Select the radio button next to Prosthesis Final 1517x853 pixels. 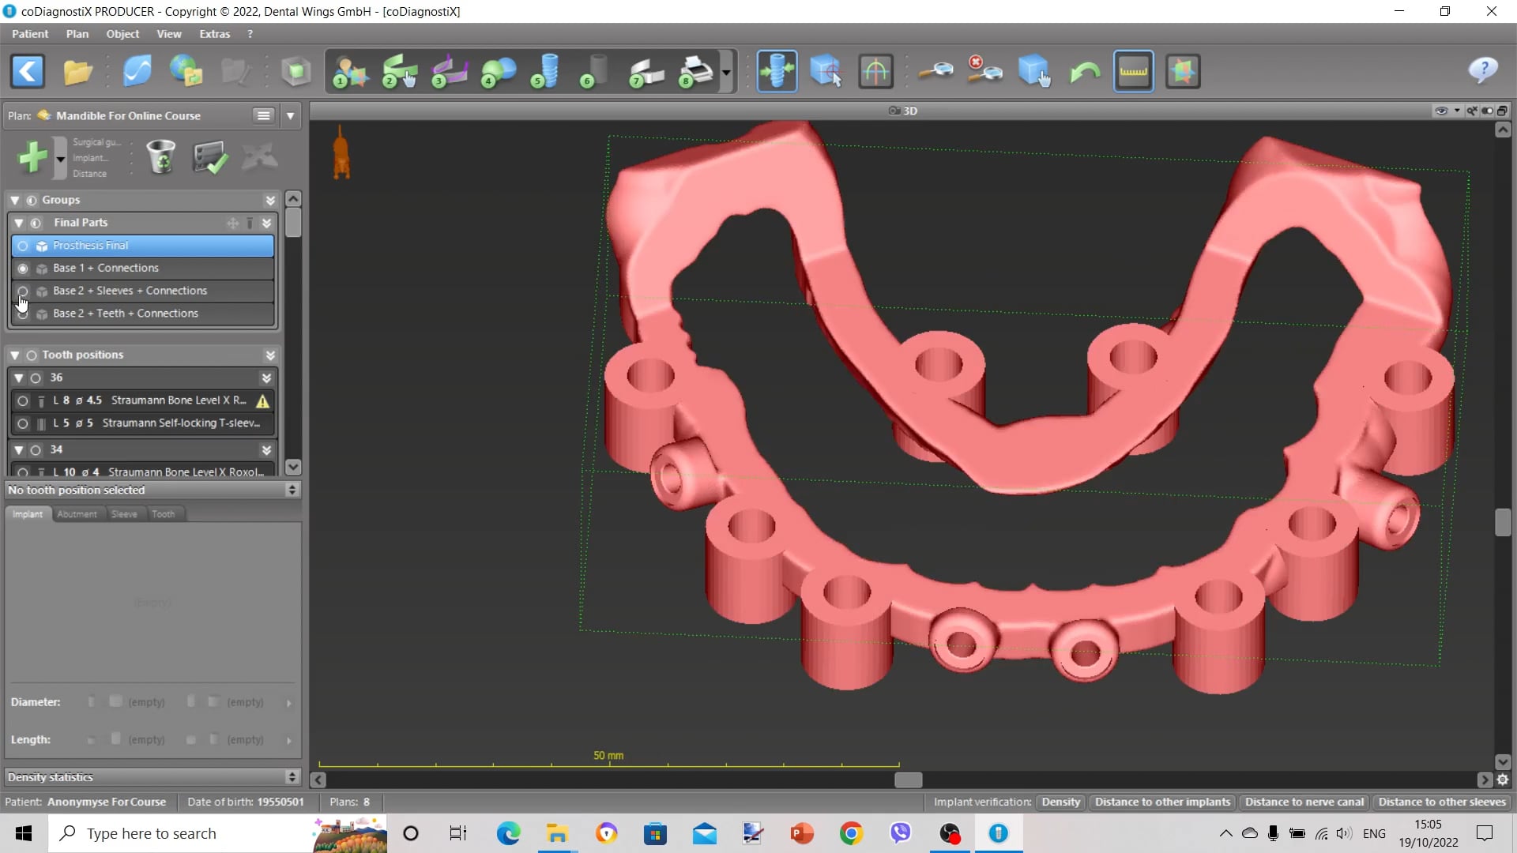[x=22, y=246]
